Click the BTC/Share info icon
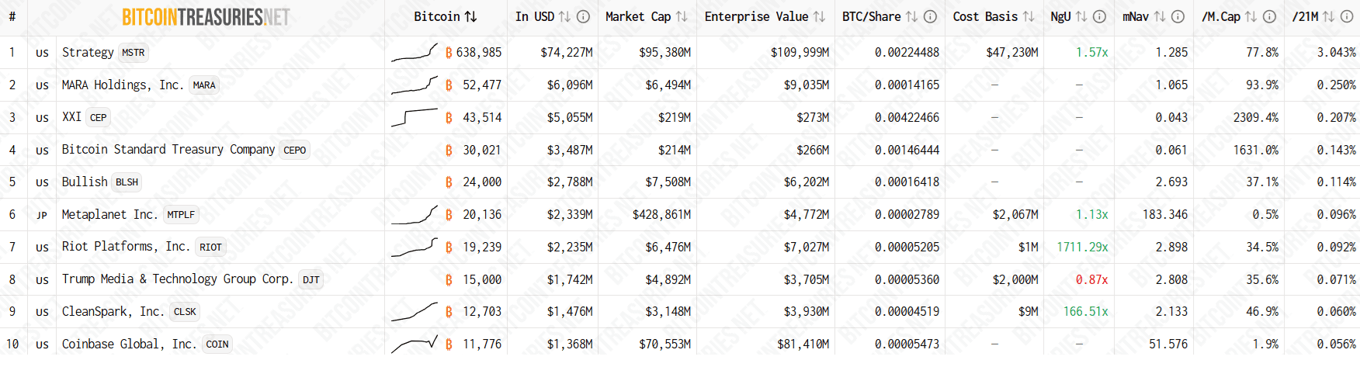This screenshot has width=1360, height=367. [930, 16]
